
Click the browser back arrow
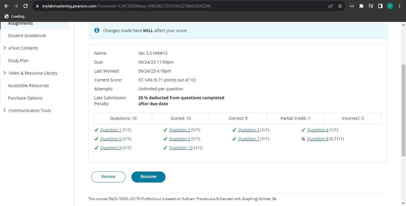click(x=6, y=6)
